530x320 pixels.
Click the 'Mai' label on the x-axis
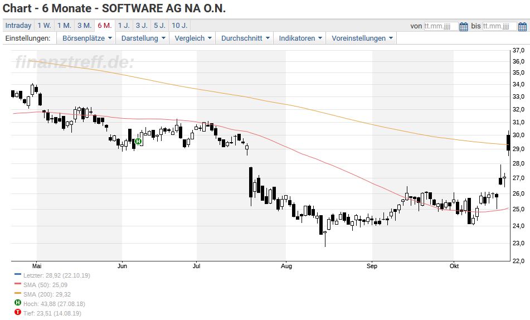[x=37, y=266]
